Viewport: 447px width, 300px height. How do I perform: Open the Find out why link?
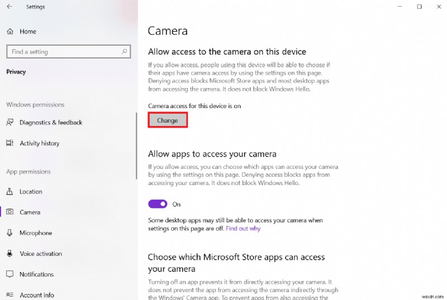[243, 229]
